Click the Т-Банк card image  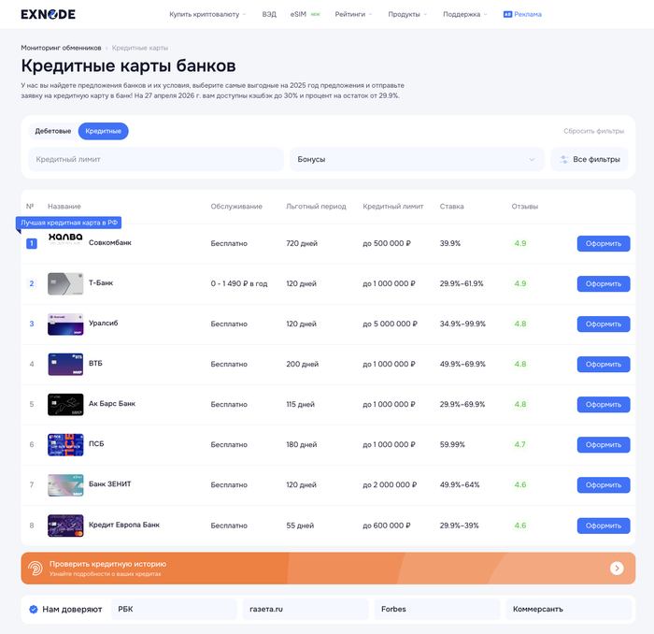coord(65,284)
